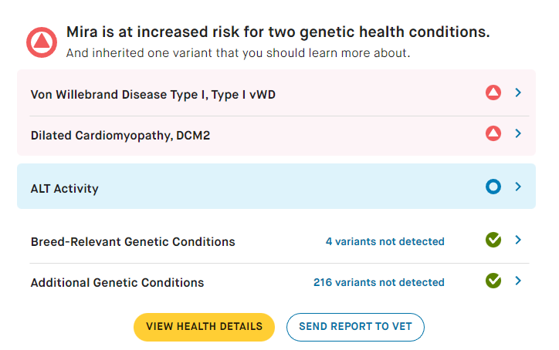Expand Additional Genetic Conditions chevron
The width and height of the screenshot is (559, 350).
pyautogui.click(x=518, y=281)
